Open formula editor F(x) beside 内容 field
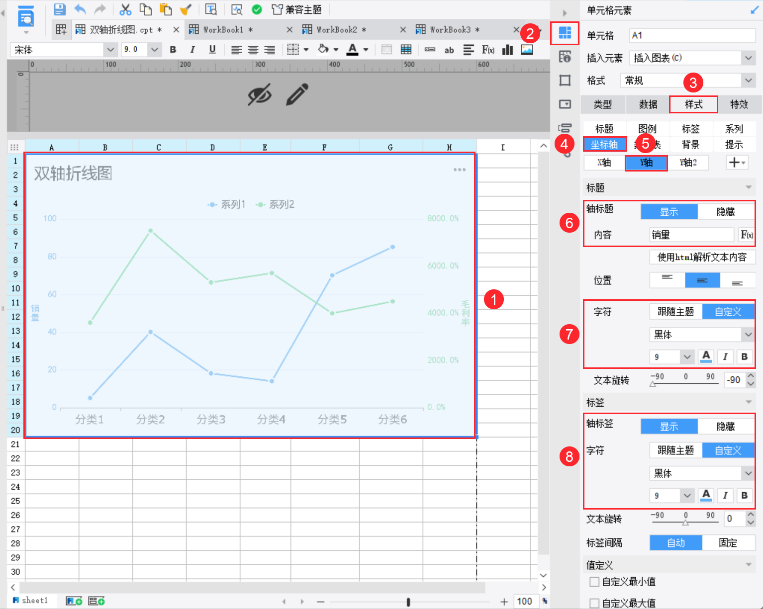The width and height of the screenshot is (763, 609). (746, 235)
